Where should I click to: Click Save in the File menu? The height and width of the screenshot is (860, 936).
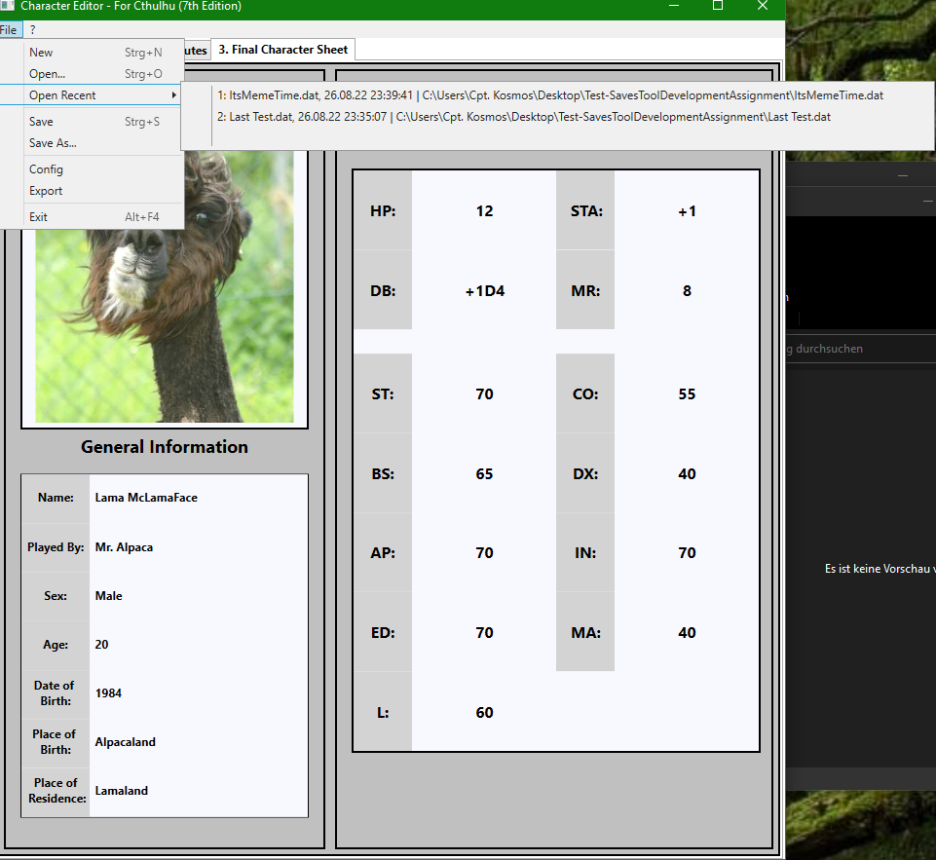click(x=42, y=122)
